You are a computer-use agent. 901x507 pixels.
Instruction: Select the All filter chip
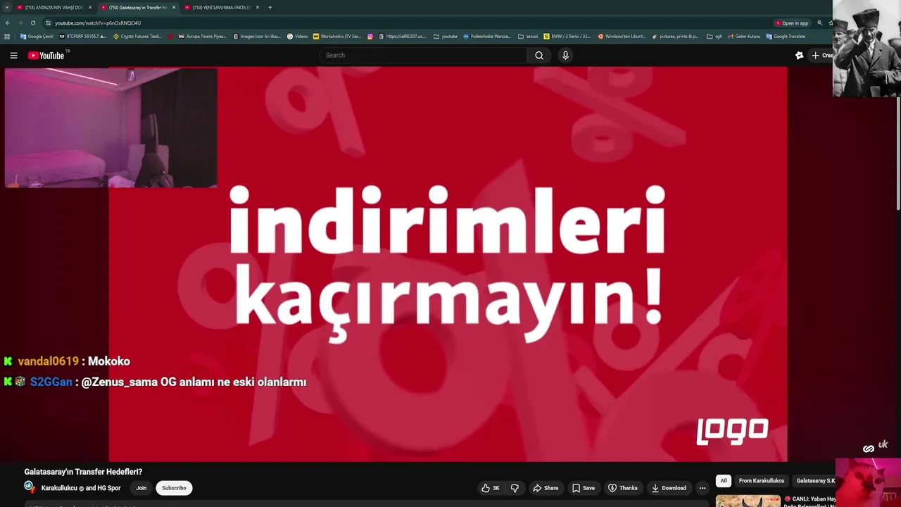point(723,481)
